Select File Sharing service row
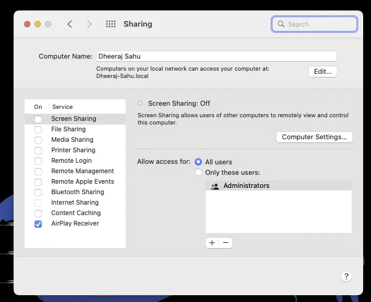 pyautogui.click(x=75, y=129)
